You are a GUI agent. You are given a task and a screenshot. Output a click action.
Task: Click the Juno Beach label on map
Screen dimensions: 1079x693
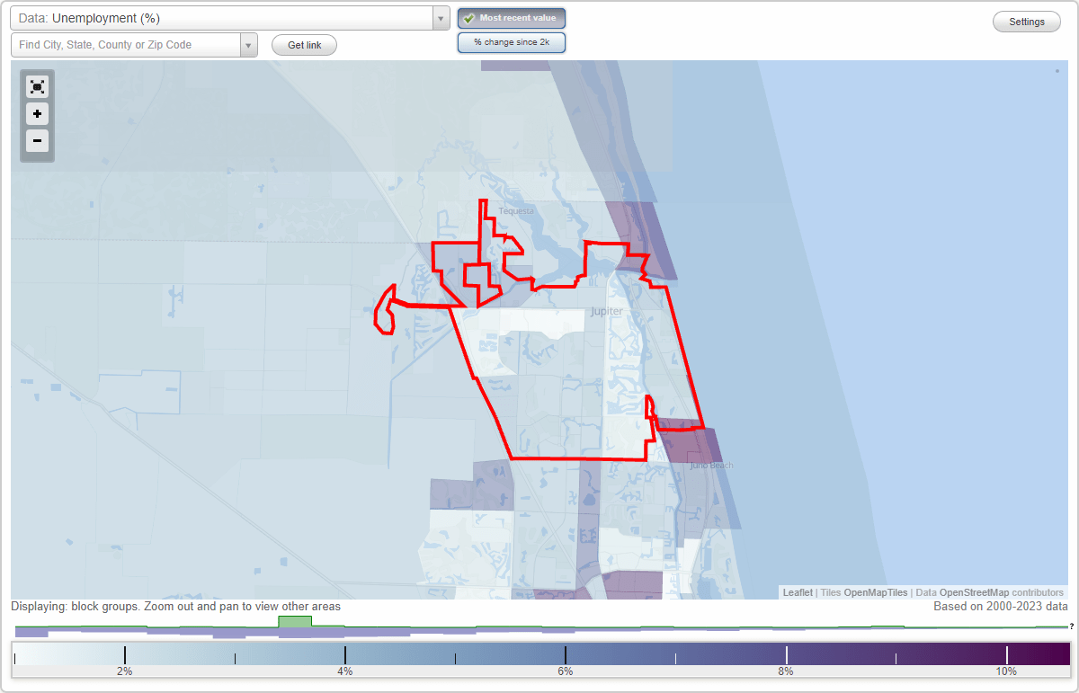coord(711,466)
